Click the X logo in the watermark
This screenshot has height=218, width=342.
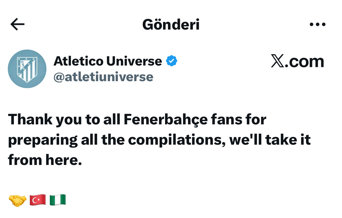coord(277,61)
